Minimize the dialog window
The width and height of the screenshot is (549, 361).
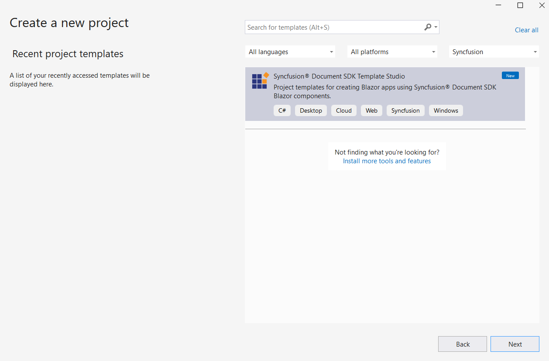[x=498, y=5]
